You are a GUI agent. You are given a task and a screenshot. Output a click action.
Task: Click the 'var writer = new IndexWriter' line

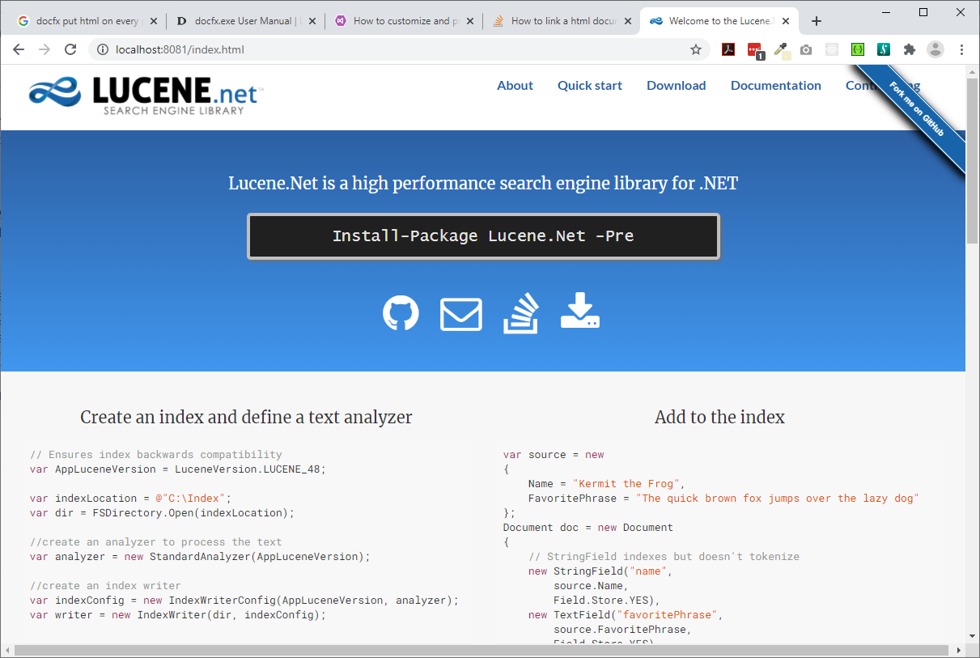(178, 615)
